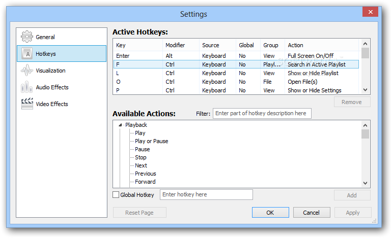Image resolution: width=392 pixels, height=238 pixels.
Task: Go to Video Effects page
Action: [x=62, y=104]
